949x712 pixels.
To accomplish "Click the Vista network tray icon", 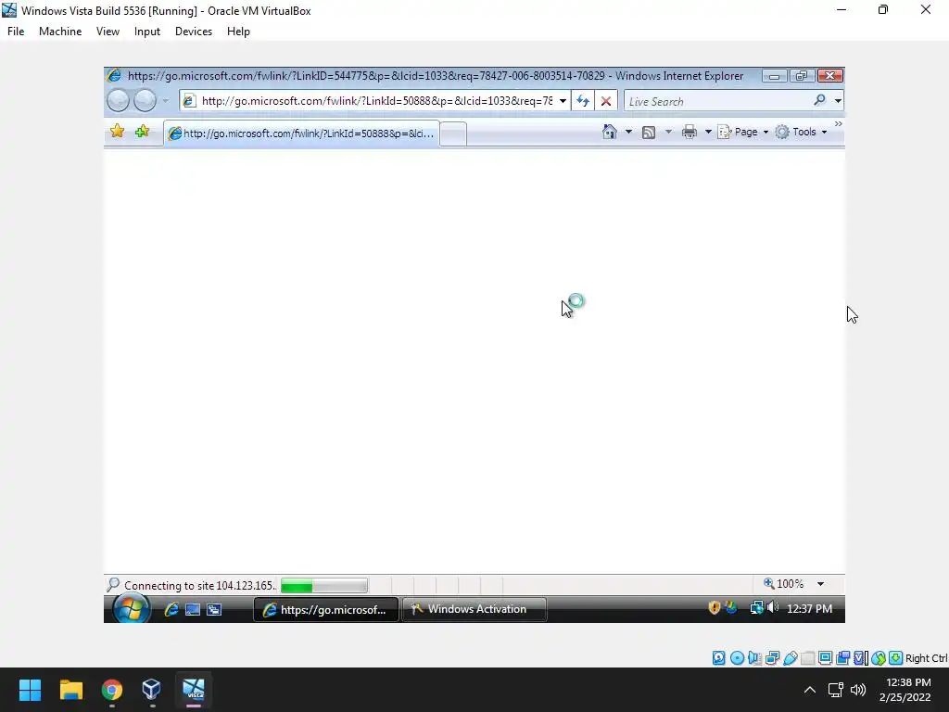I will click(756, 608).
